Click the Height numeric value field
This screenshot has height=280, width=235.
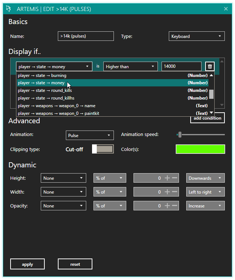[156, 178]
